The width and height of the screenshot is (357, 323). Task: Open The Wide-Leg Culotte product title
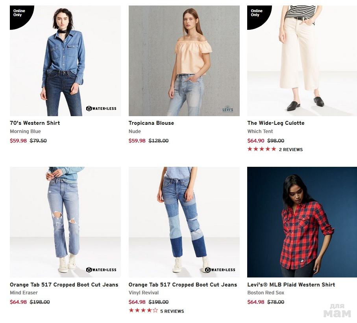coord(276,123)
